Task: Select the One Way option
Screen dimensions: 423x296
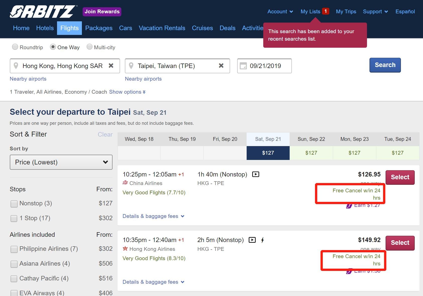Action: [53, 47]
